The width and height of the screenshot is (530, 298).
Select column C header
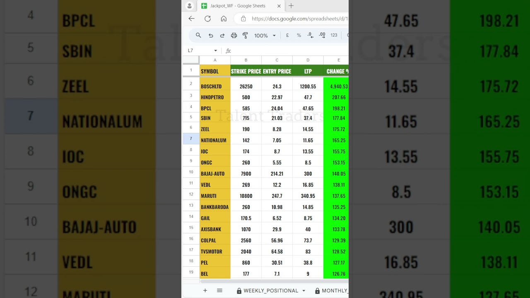coord(277,60)
